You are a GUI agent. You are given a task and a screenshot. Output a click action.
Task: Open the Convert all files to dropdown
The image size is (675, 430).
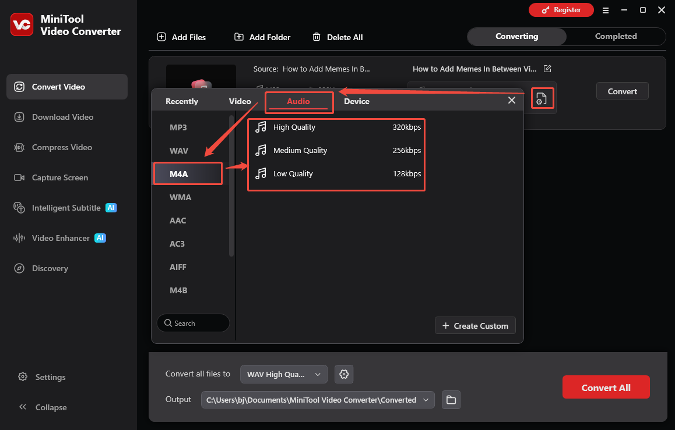pyautogui.click(x=284, y=374)
